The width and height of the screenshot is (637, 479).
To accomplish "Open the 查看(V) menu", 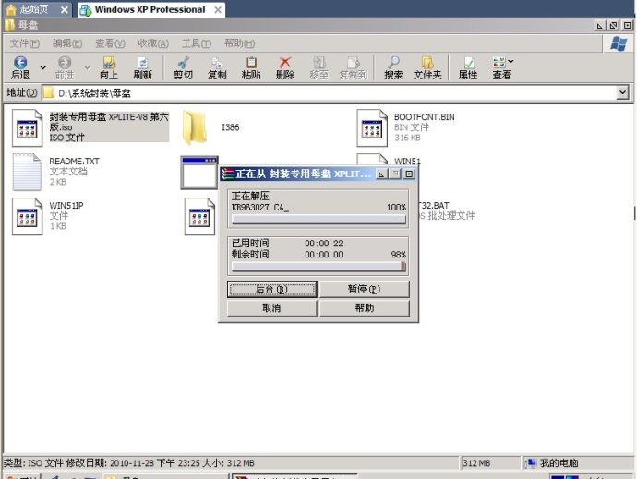I will click(x=110, y=43).
